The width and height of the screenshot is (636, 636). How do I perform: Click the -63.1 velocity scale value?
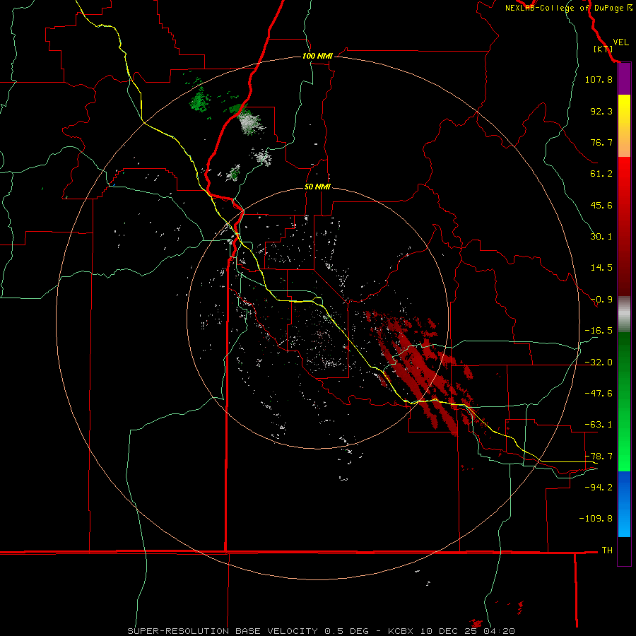pos(599,425)
